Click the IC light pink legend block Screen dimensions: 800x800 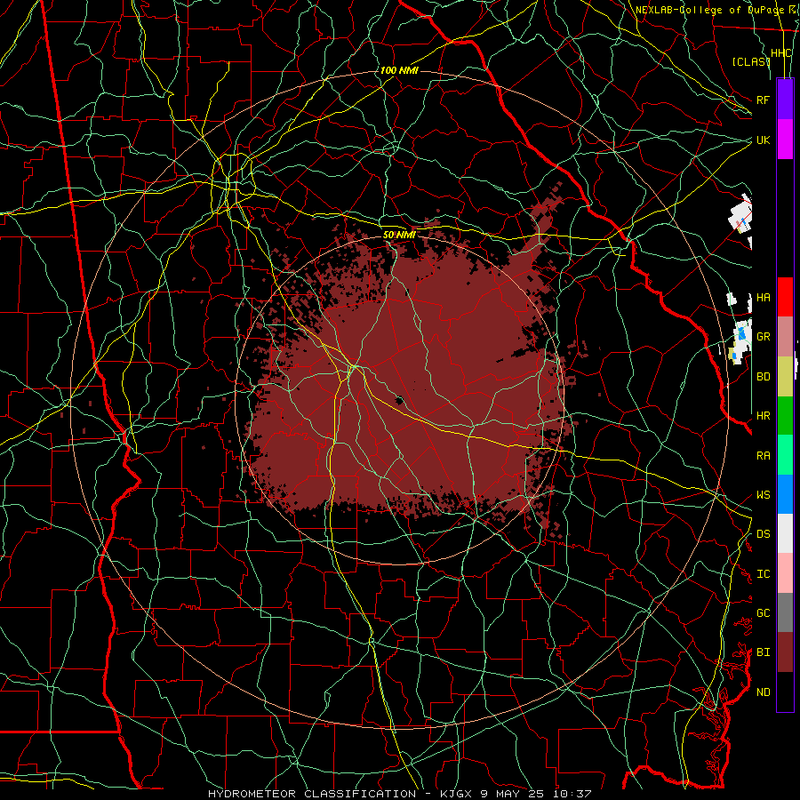(x=785, y=573)
